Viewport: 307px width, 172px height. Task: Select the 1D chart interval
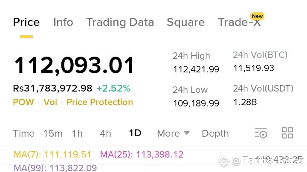click(135, 133)
